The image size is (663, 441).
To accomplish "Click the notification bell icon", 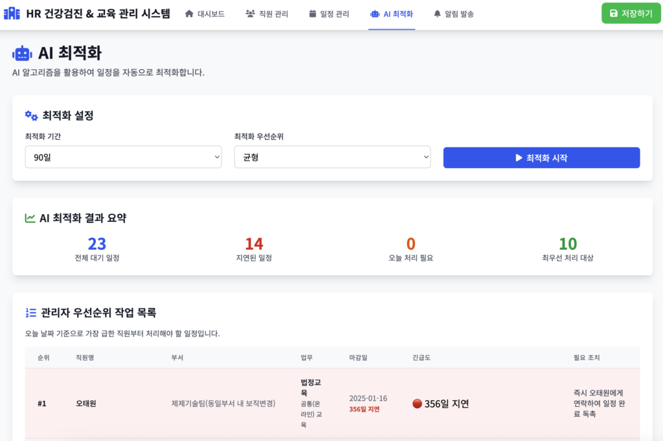I will [437, 14].
